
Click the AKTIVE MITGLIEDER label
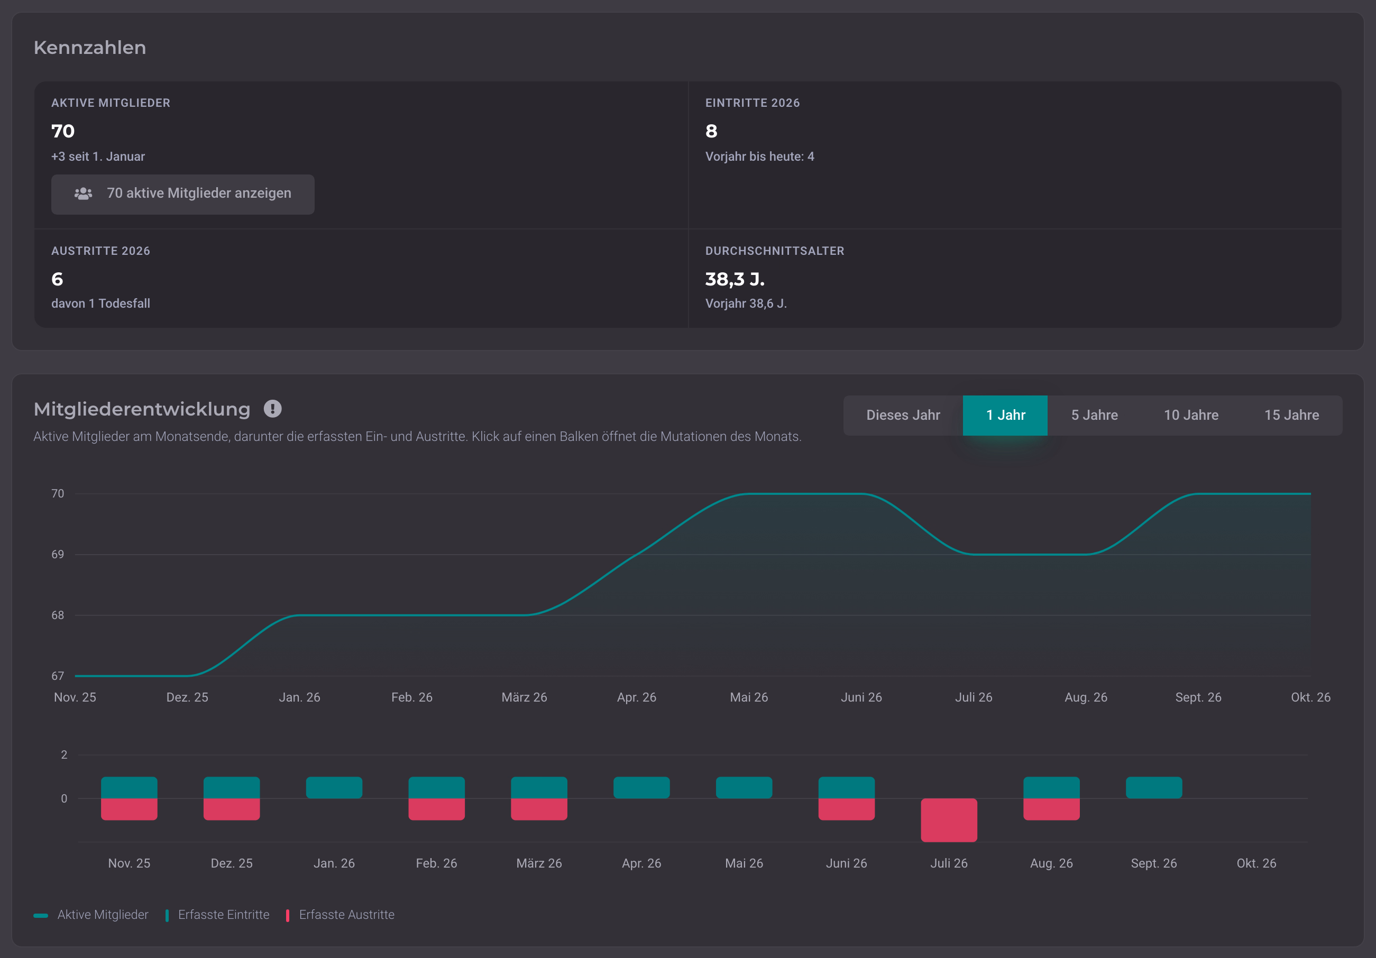pyautogui.click(x=111, y=103)
